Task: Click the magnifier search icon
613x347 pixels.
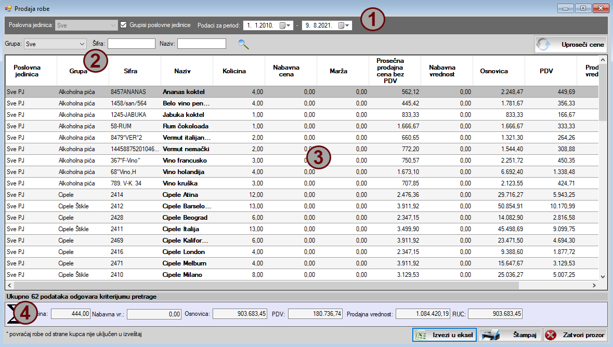Action: [243, 44]
